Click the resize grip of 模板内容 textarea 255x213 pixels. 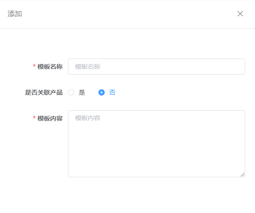point(242,175)
